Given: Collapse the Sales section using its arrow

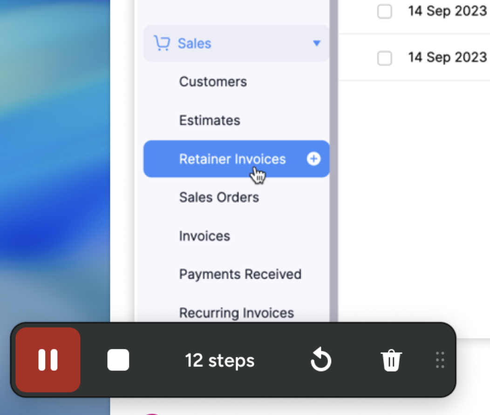Looking at the screenshot, I should (317, 43).
